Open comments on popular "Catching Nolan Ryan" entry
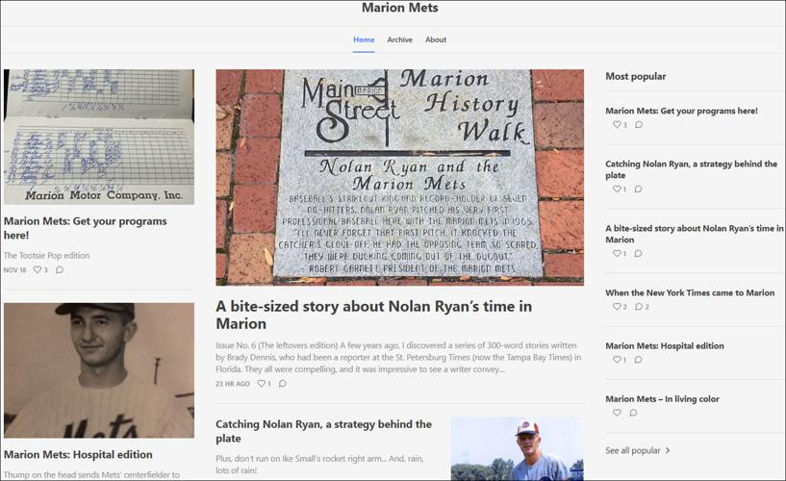The width and height of the screenshot is (786, 481). (638, 189)
